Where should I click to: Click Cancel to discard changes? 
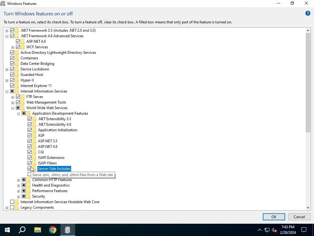click(x=299, y=217)
